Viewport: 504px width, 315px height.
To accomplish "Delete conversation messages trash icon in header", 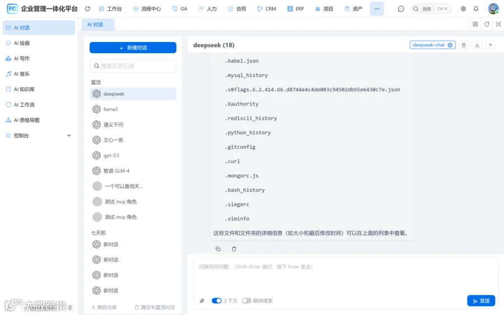I will (x=464, y=45).
